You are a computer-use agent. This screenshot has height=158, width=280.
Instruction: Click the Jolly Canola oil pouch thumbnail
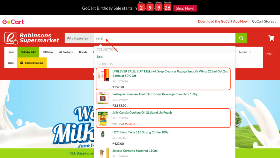pyautogui.click(x=103, y=119)
